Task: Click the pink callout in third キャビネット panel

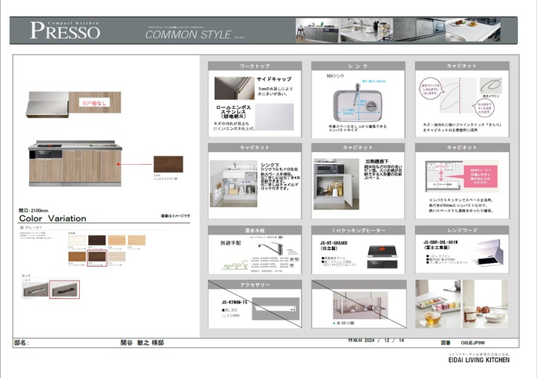Action: click(x=480, y=176)
